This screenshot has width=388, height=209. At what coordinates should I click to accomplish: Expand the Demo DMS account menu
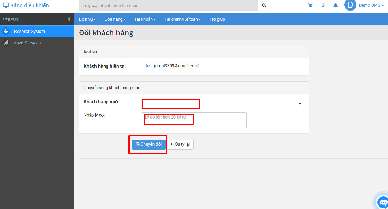[x=371, y=5]
